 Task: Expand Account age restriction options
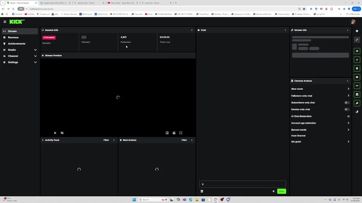pos(348,123)
